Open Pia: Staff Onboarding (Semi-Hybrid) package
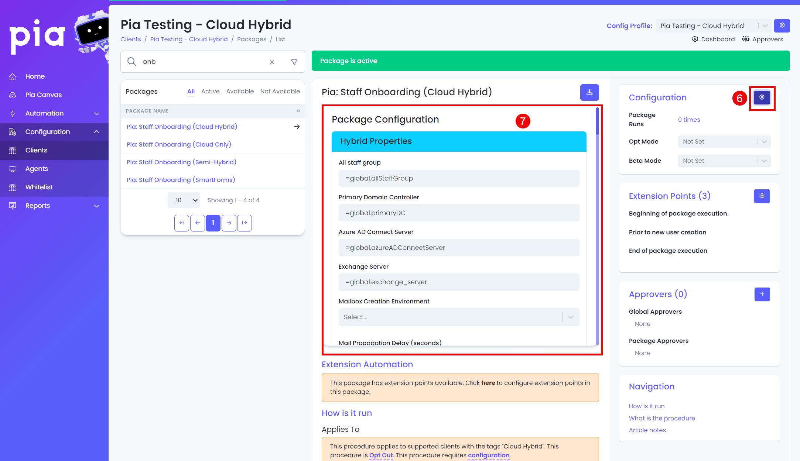800x461 pixels. tap(181, 162)
